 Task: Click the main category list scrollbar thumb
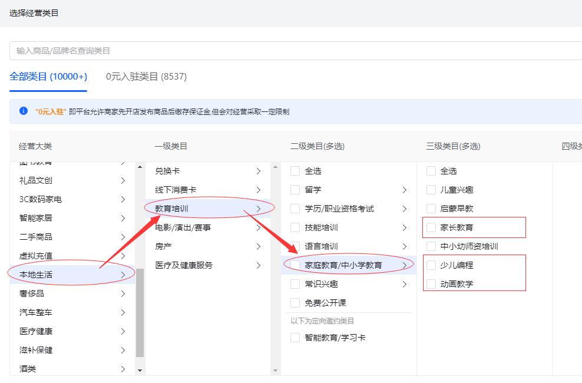pos(140,312)
